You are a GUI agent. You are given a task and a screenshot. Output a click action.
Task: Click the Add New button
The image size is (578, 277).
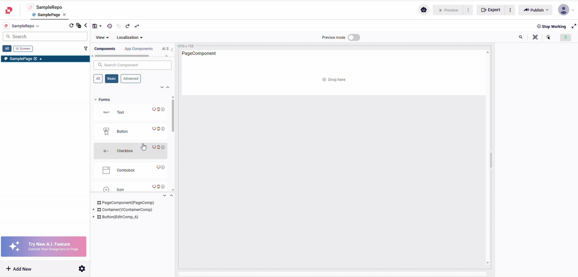click(x=19, y=269)
